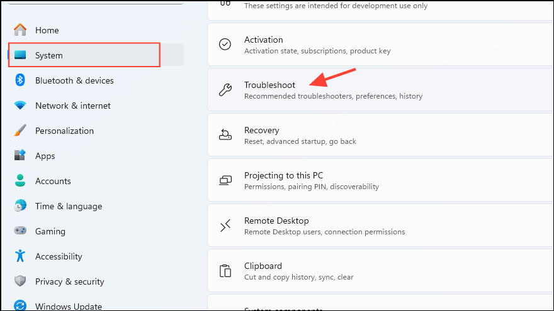Click the Remote Desktop icon
The width and height of the screenshot is (554, 311).
(x=225, y=226)
